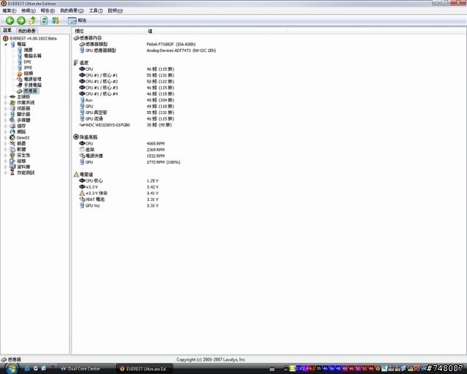This screenshot has height=374, width=467.
Task: Click the Cooling Fans (降溫風扇) section icon
Action: point(76,137)
